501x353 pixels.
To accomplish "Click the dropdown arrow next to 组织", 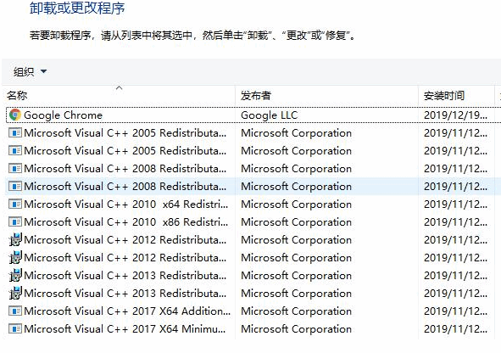I will click(44, 71).
